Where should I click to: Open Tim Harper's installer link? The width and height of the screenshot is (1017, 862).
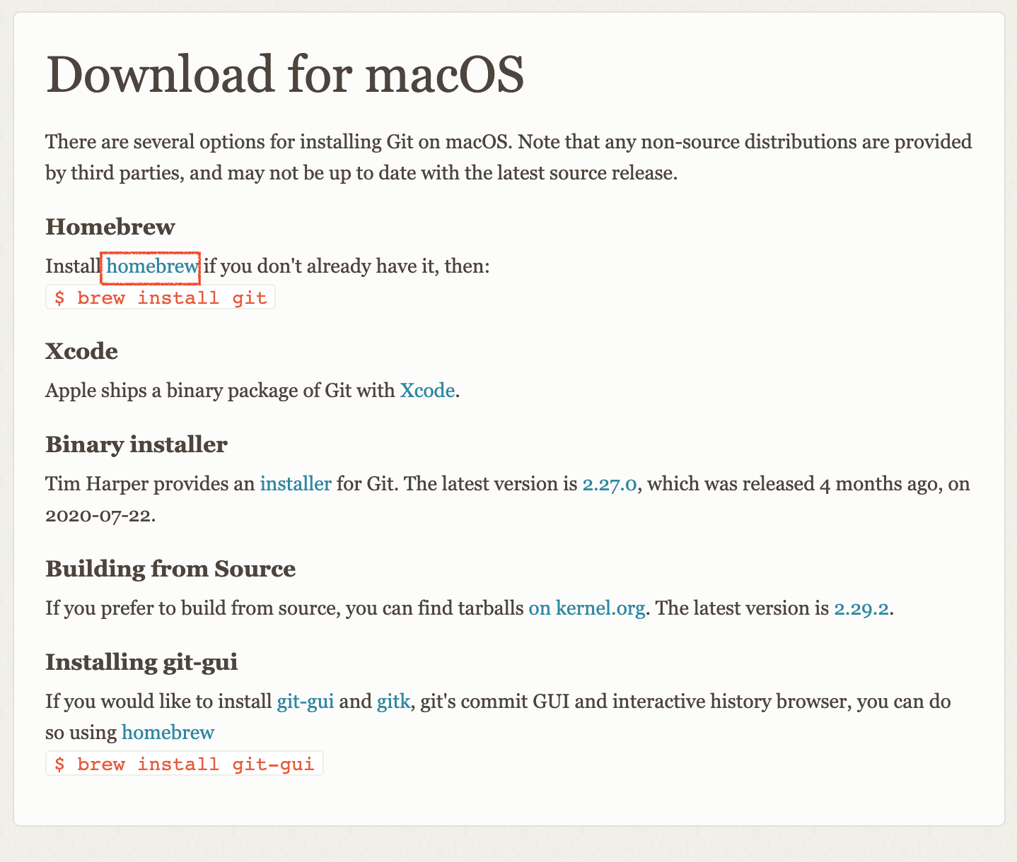[x=296, y=484]
